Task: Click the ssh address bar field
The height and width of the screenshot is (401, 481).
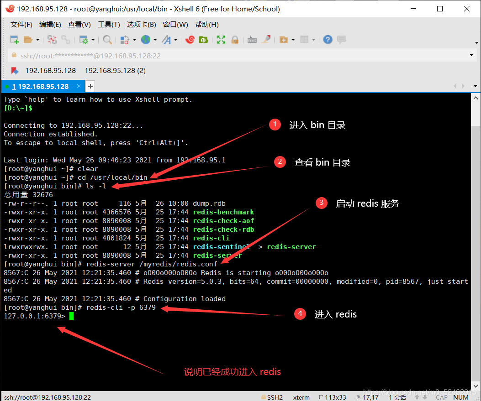Action: click(x=243, y=56)
